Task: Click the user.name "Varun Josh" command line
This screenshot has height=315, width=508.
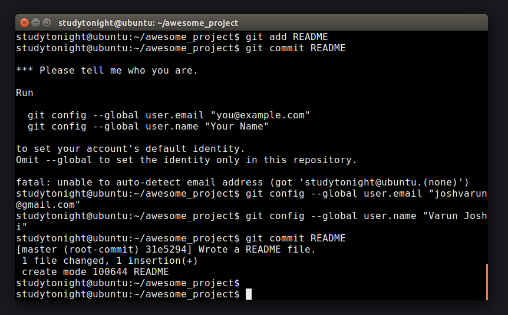Action: tap(252, 216)
